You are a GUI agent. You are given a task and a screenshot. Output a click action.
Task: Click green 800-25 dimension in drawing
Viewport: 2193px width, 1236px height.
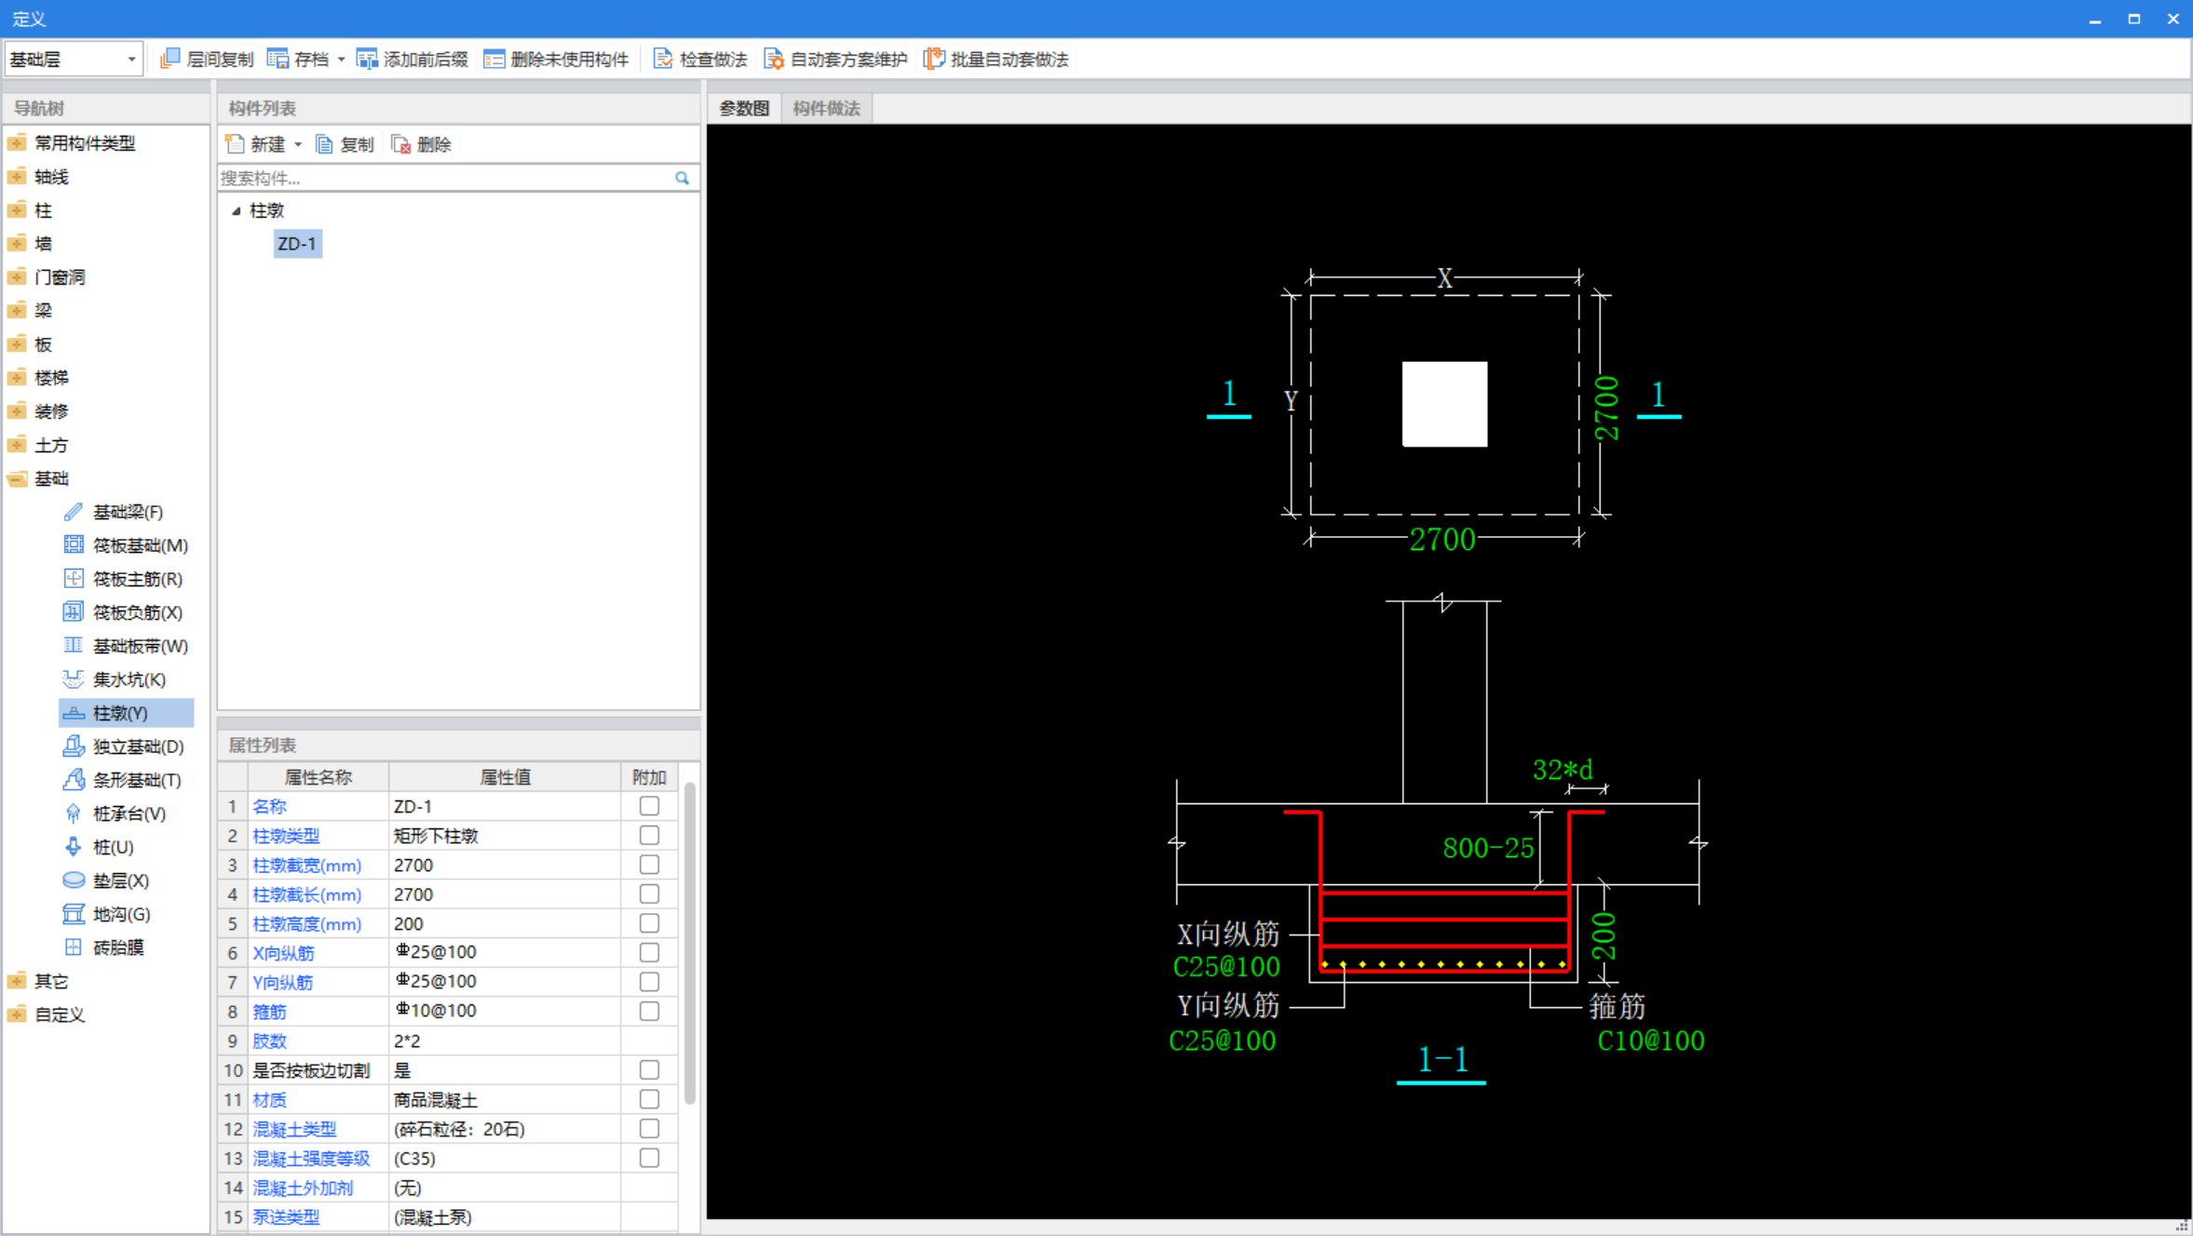(x=1487, y=848)
